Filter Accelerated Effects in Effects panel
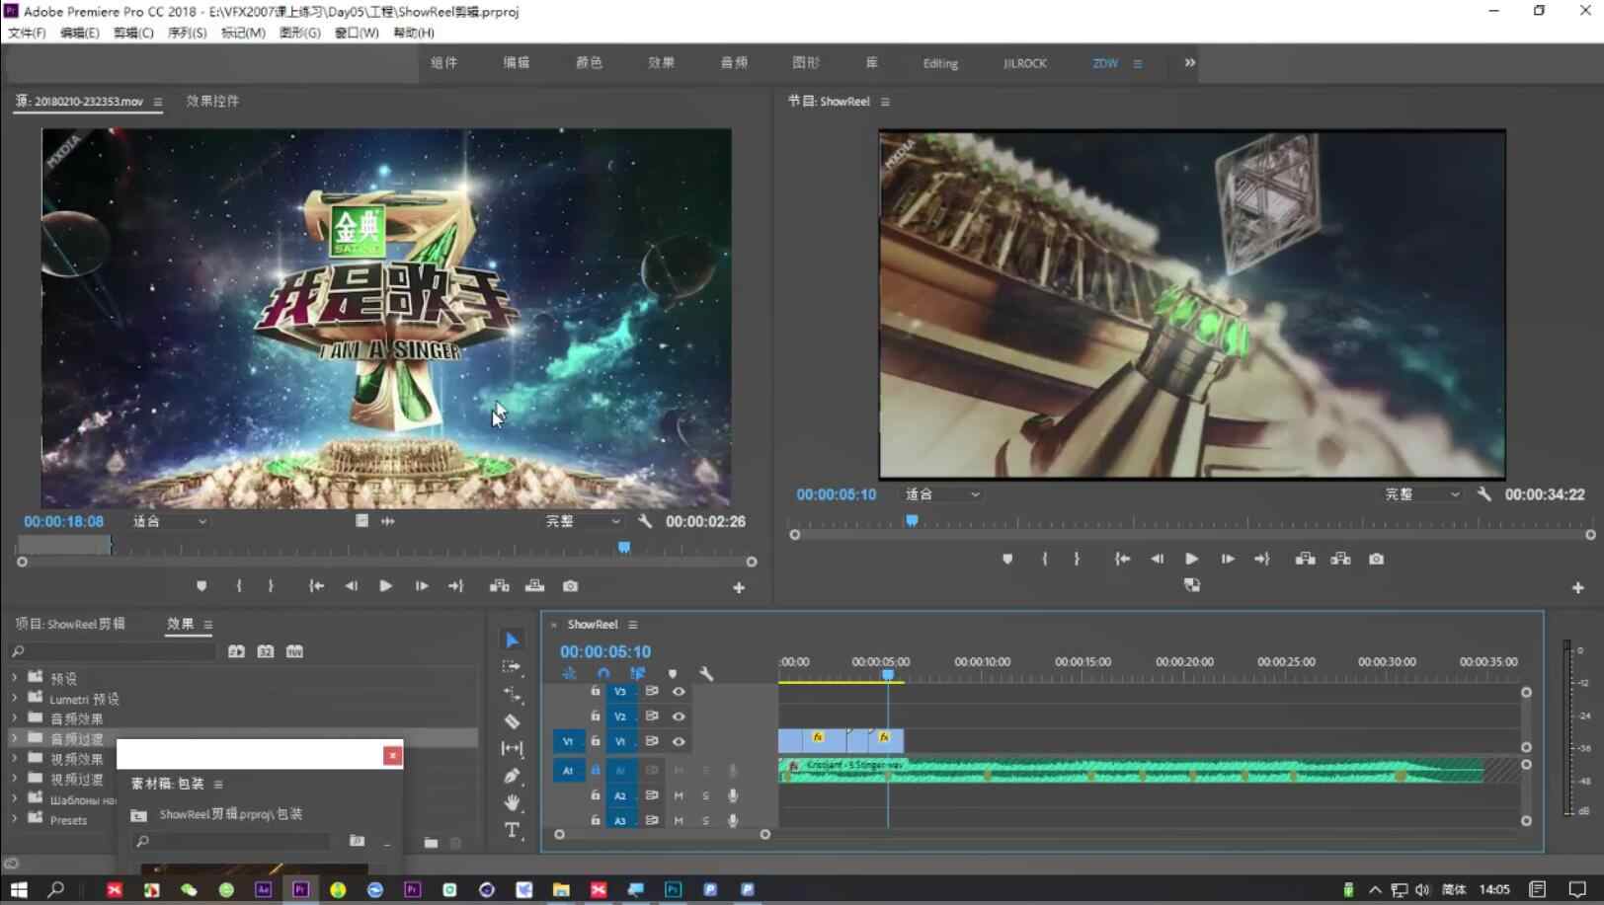This screenshot has height=905, width=1604. [236, 651]
